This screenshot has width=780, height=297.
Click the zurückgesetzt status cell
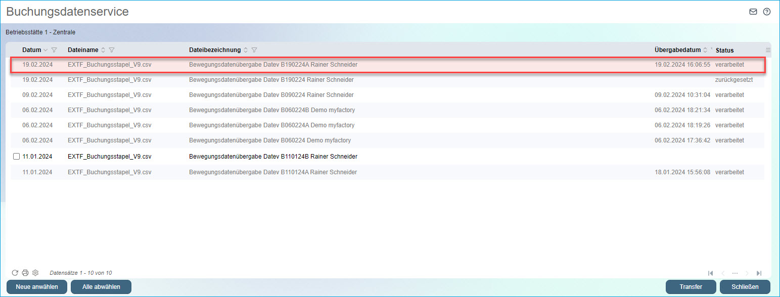[x=735, y=80]
